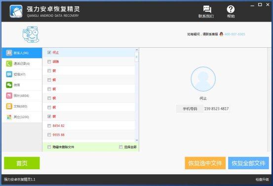273x186 pixels.
Task: Click the 检查升级 check update link
Action: [x=262, y=180]
